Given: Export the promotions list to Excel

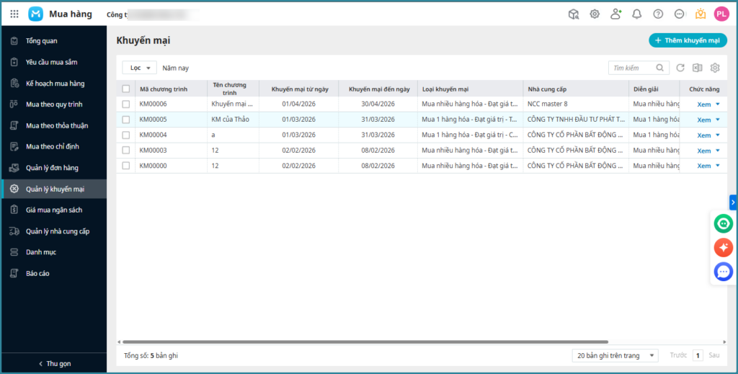Looking at the screenshot, I should click(698, 68).
